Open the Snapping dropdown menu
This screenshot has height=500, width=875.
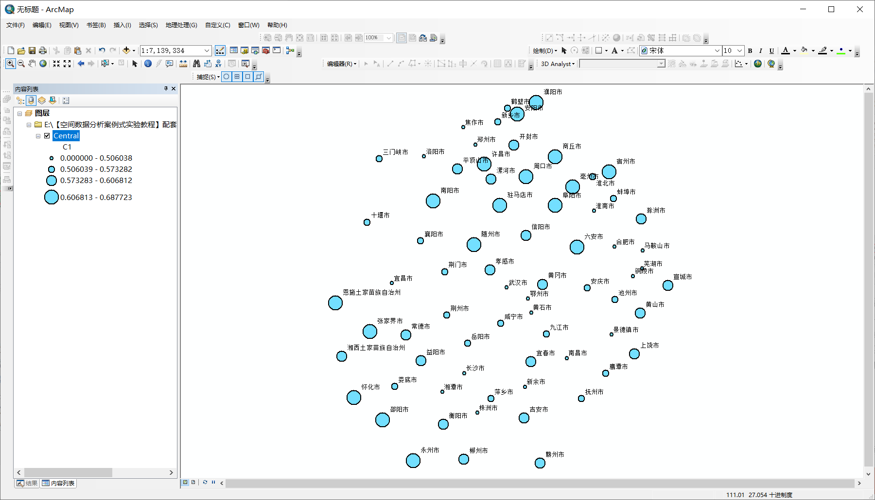[208, 77]
